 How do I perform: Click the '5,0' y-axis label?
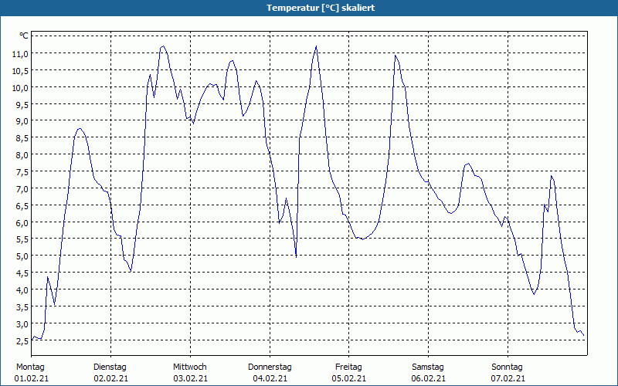tap(22, 256)
